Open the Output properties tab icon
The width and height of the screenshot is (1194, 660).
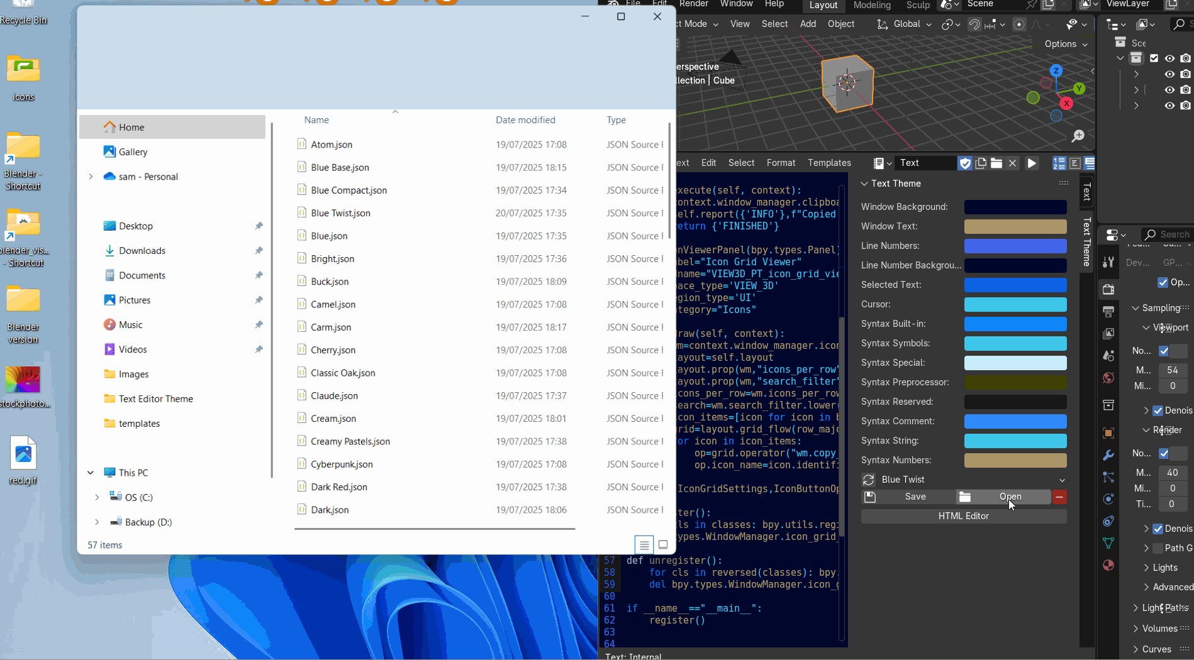[1108, 312]
